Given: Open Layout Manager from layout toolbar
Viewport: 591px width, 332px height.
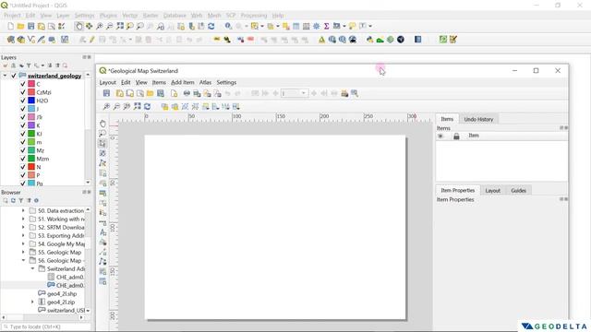Looking at the screenshot, I should pyautogui.click(x=140, y=93).
